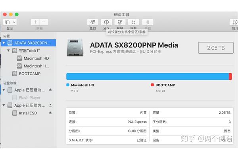This screenshot has height=159, width=238.
Task: Select the Macintosh HD volume
Action: point(29,58)
